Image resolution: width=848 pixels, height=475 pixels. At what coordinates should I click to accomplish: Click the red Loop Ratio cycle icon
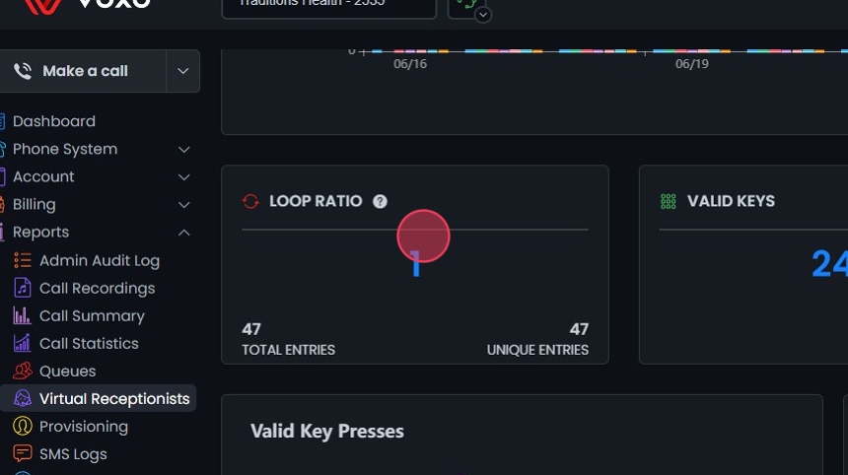[x=250, y=201]
